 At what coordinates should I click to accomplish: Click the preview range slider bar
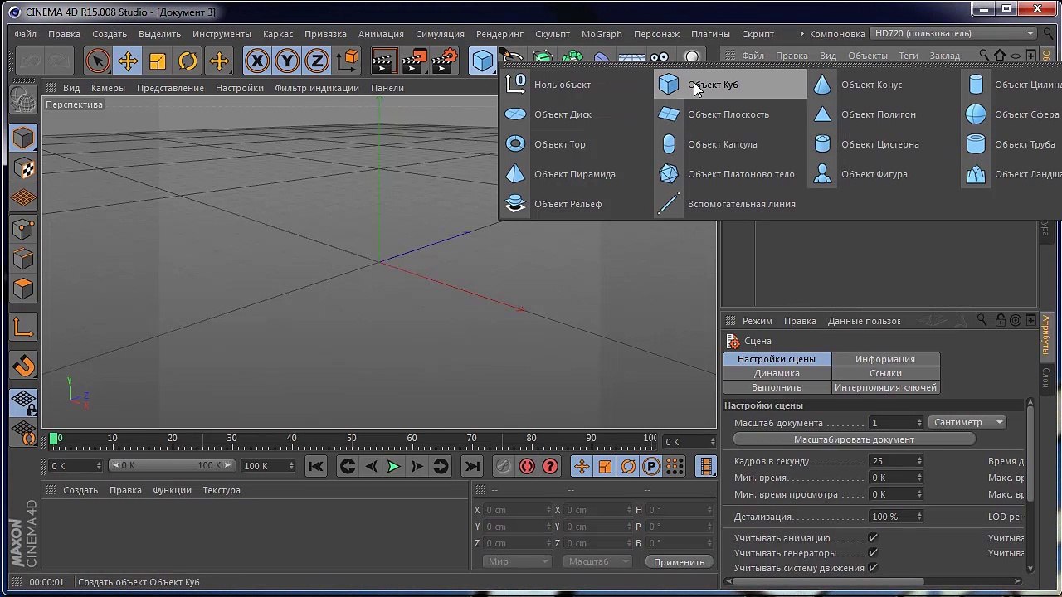pos(172,465)
